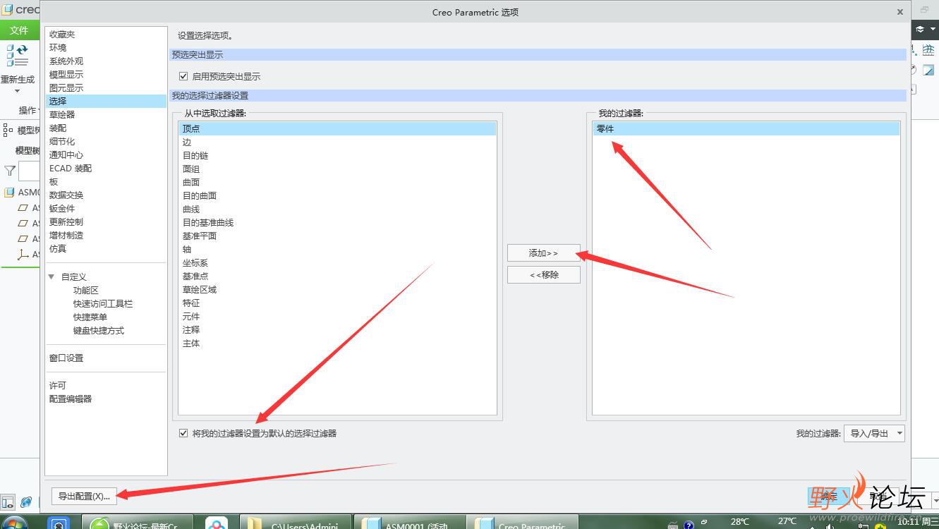The width and height of the screenshot is (939, 529).
Task: Open the 重新生成 dropdown arrow in the main window
Action: click(x=17, y=91)
